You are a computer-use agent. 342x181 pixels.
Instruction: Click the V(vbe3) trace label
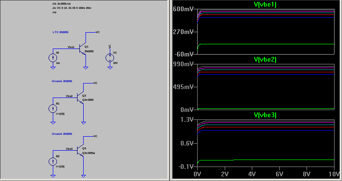pyautogui.click(x=265, y=115)
